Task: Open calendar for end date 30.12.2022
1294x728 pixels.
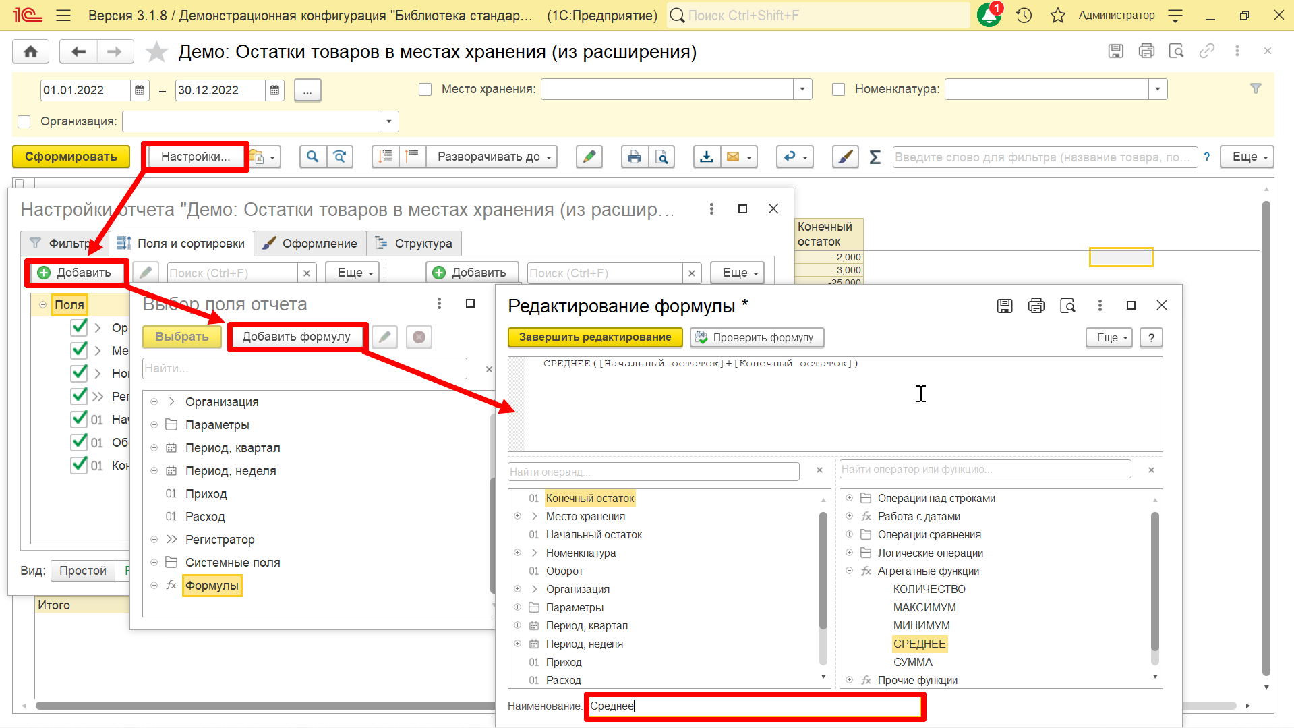Action: tap(274, 90)
